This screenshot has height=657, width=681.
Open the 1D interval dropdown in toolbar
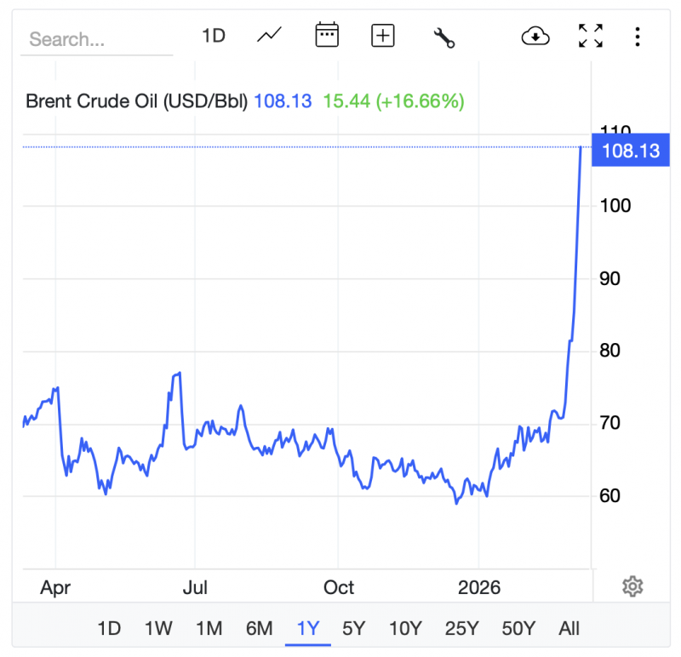click(x=213, y=36)
